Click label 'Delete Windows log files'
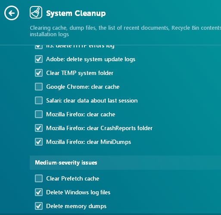The height and width of the screenshot is (215, 221). [x=78, y=193]
